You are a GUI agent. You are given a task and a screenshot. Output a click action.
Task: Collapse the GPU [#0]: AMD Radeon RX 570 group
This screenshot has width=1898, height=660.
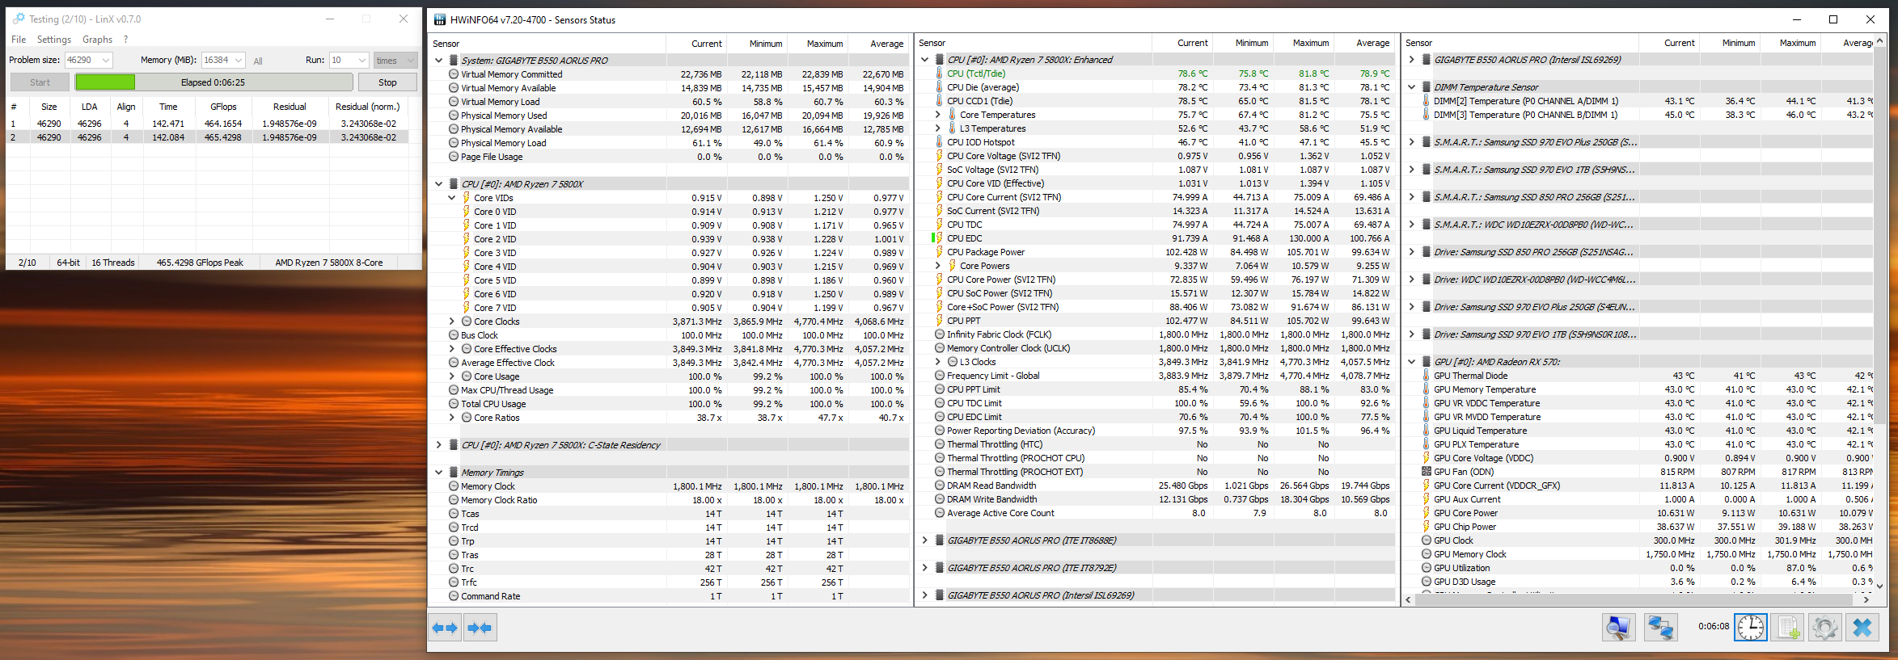[1412, 362]
